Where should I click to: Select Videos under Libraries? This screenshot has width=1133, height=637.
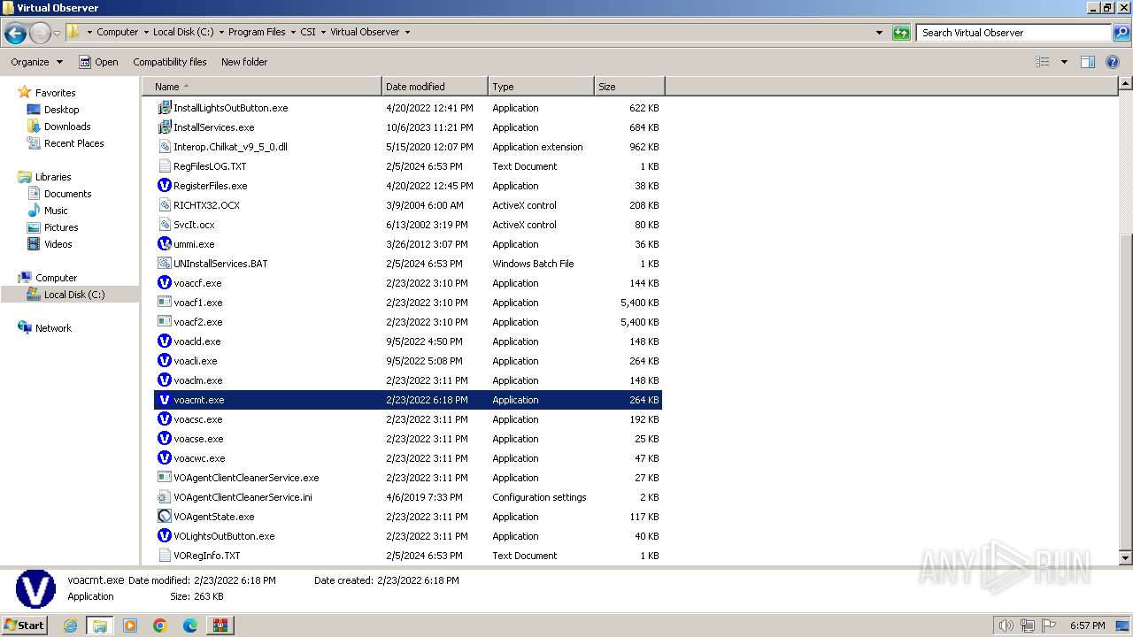pos(58,244)
